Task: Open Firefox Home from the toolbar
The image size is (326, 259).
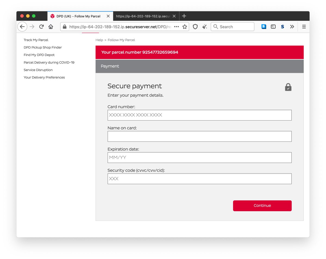Action: coord(51,27)
